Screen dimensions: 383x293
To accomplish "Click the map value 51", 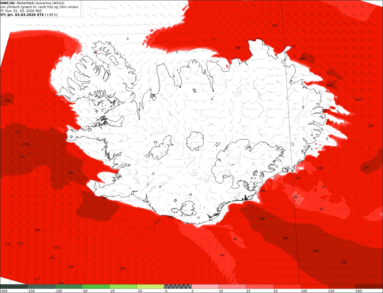I will coord(321,209).
